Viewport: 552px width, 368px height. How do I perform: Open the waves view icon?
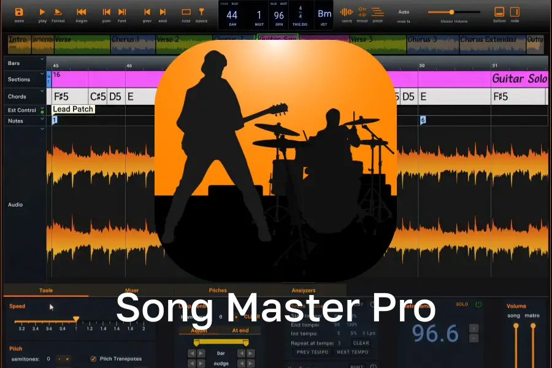click(347, 12)
